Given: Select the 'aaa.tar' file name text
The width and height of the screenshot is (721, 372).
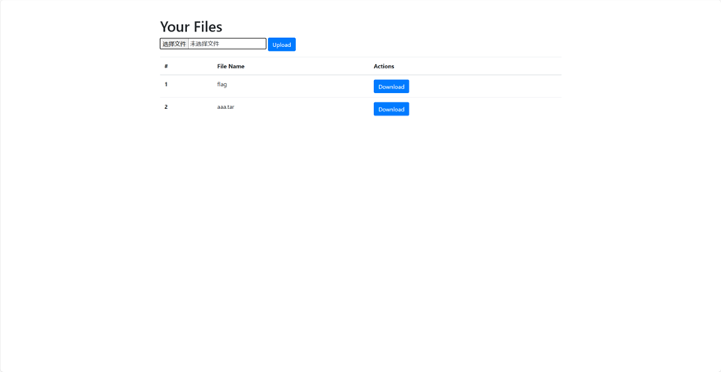Looking at the screenshot, I should pyautogui.click(x=226, y=106).
